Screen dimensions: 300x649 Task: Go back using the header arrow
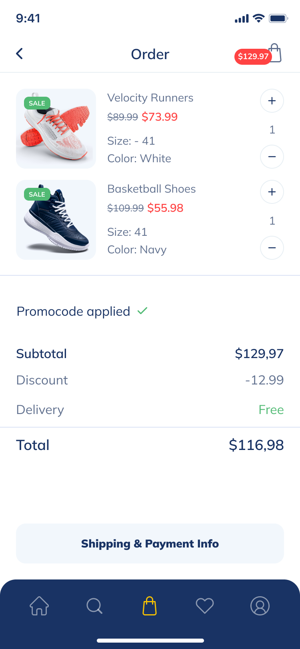coord(19,54)
